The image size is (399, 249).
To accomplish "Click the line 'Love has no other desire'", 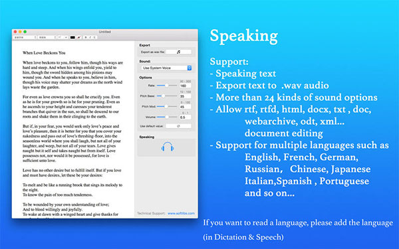I will pyautogui.click(x=72, y=170).
